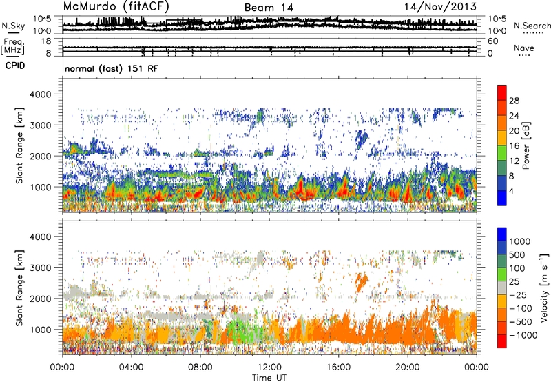Select the 20:00 time tick label
Image resolution: width=551 pixels, height=382 pixels.
(x=407, y=368)
